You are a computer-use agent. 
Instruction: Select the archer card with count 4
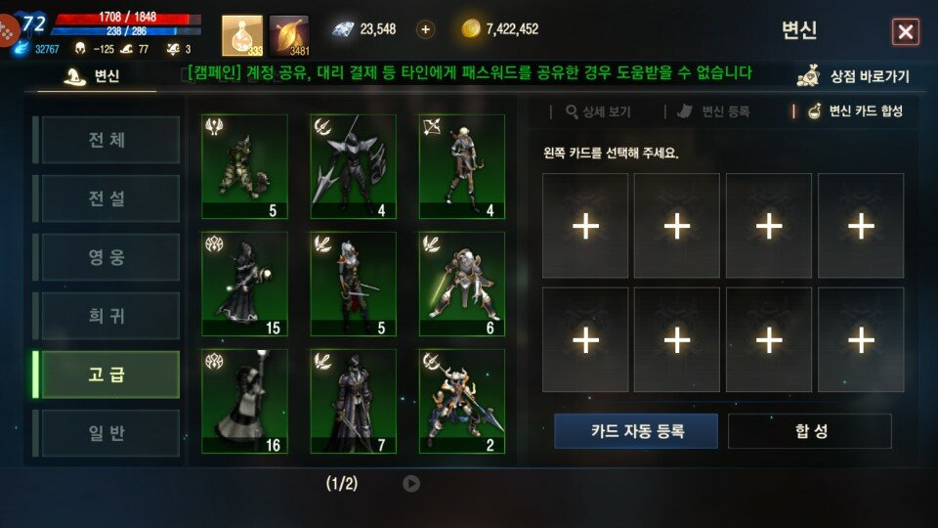click(462, 166)
